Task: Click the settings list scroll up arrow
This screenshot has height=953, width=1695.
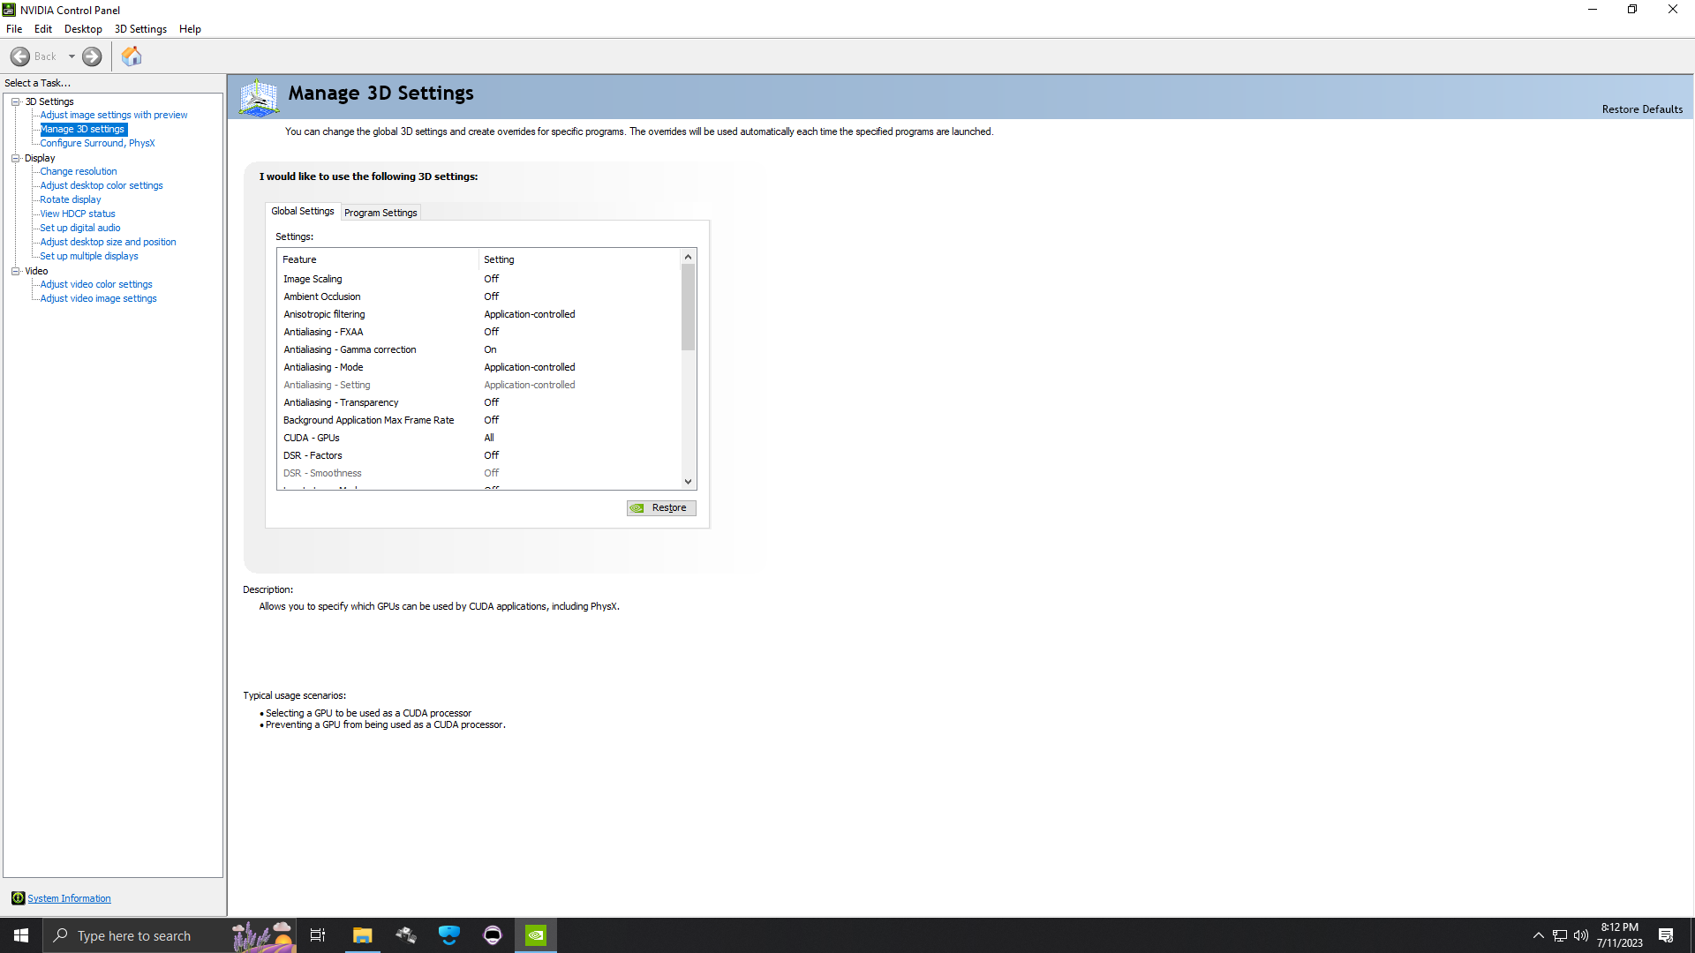Action: click(x=689, y=257)
